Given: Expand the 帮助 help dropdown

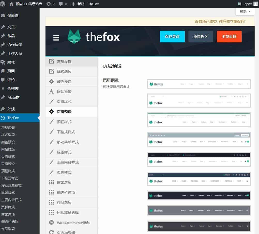Looking at the screenshot, I should pos(245,12).
